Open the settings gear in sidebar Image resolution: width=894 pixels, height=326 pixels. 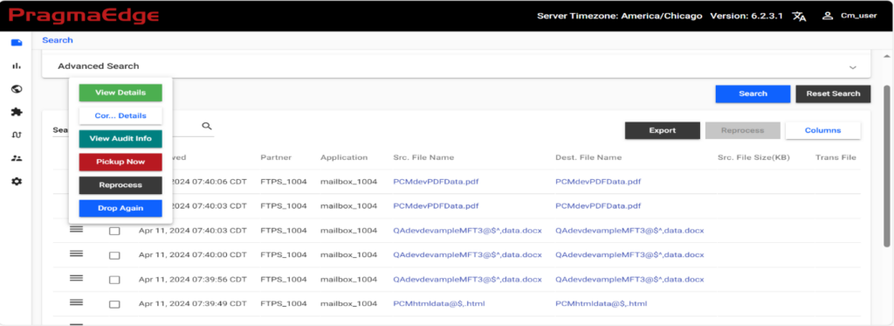tap(17, 182)
